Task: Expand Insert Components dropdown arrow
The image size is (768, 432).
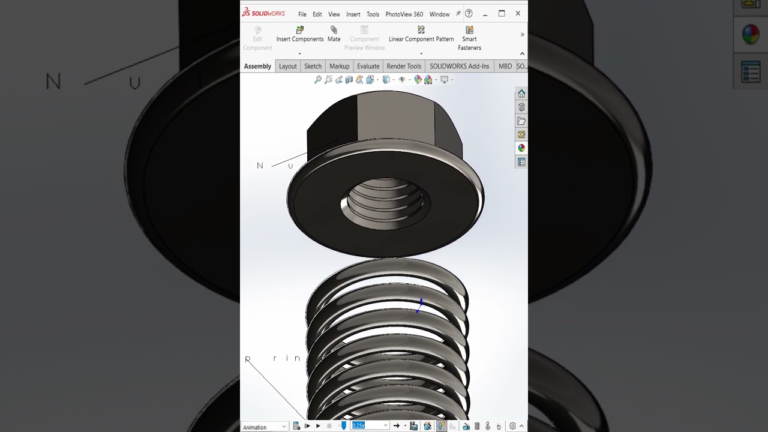Action: [299, 53]
